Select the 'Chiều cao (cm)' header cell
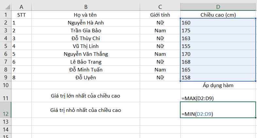 (x=218, y=15)
